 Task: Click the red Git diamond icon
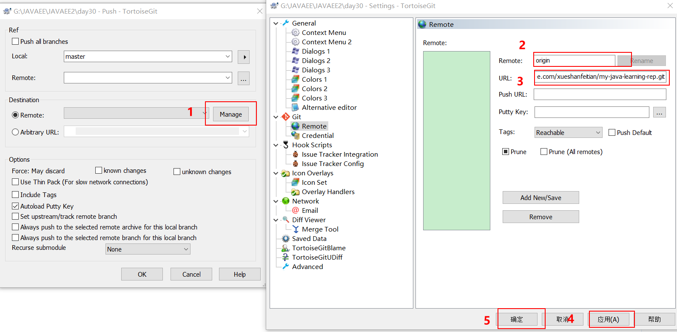tap(286, 117)
